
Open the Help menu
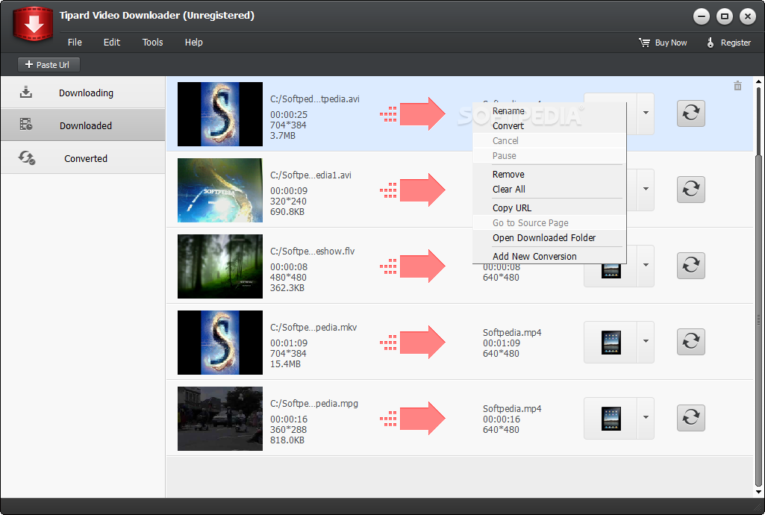pyautogui.click(x=194, y=43)
